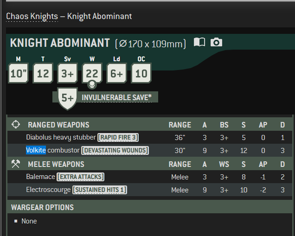Viewport: 295px width, 236px height.
Task: Click the OC 10 stat box
Action: [x=141, y=73]
